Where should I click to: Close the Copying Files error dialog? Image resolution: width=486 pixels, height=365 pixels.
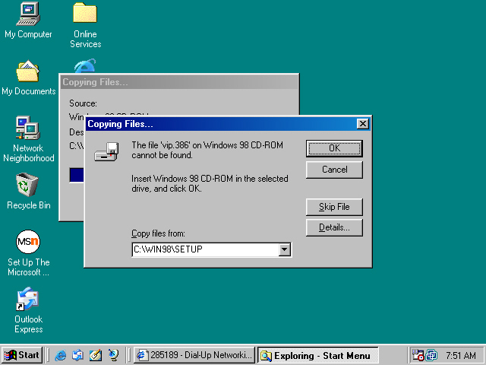[362, 124]
